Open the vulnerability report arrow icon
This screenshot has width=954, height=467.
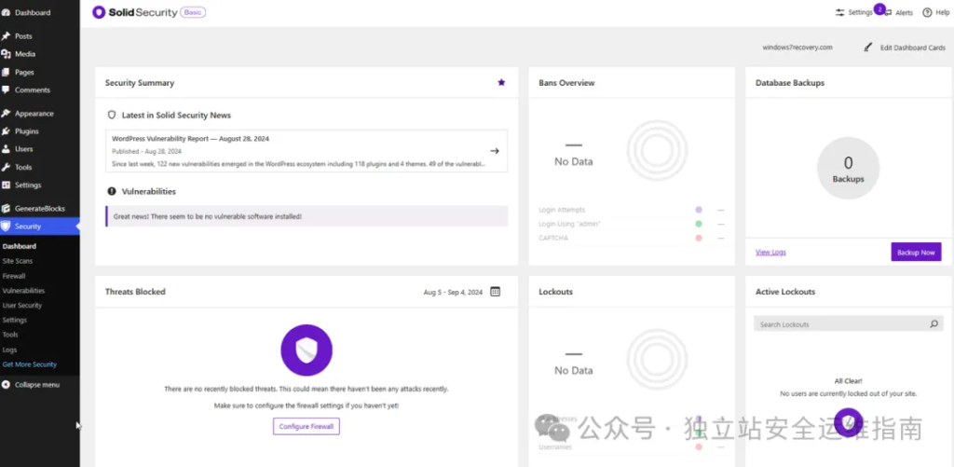pyautogui.click(x=495, y=151)
